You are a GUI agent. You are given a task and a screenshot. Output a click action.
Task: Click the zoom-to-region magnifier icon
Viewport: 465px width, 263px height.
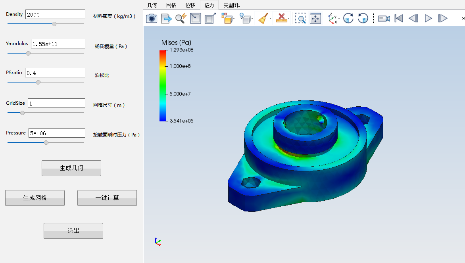point(300,18)
